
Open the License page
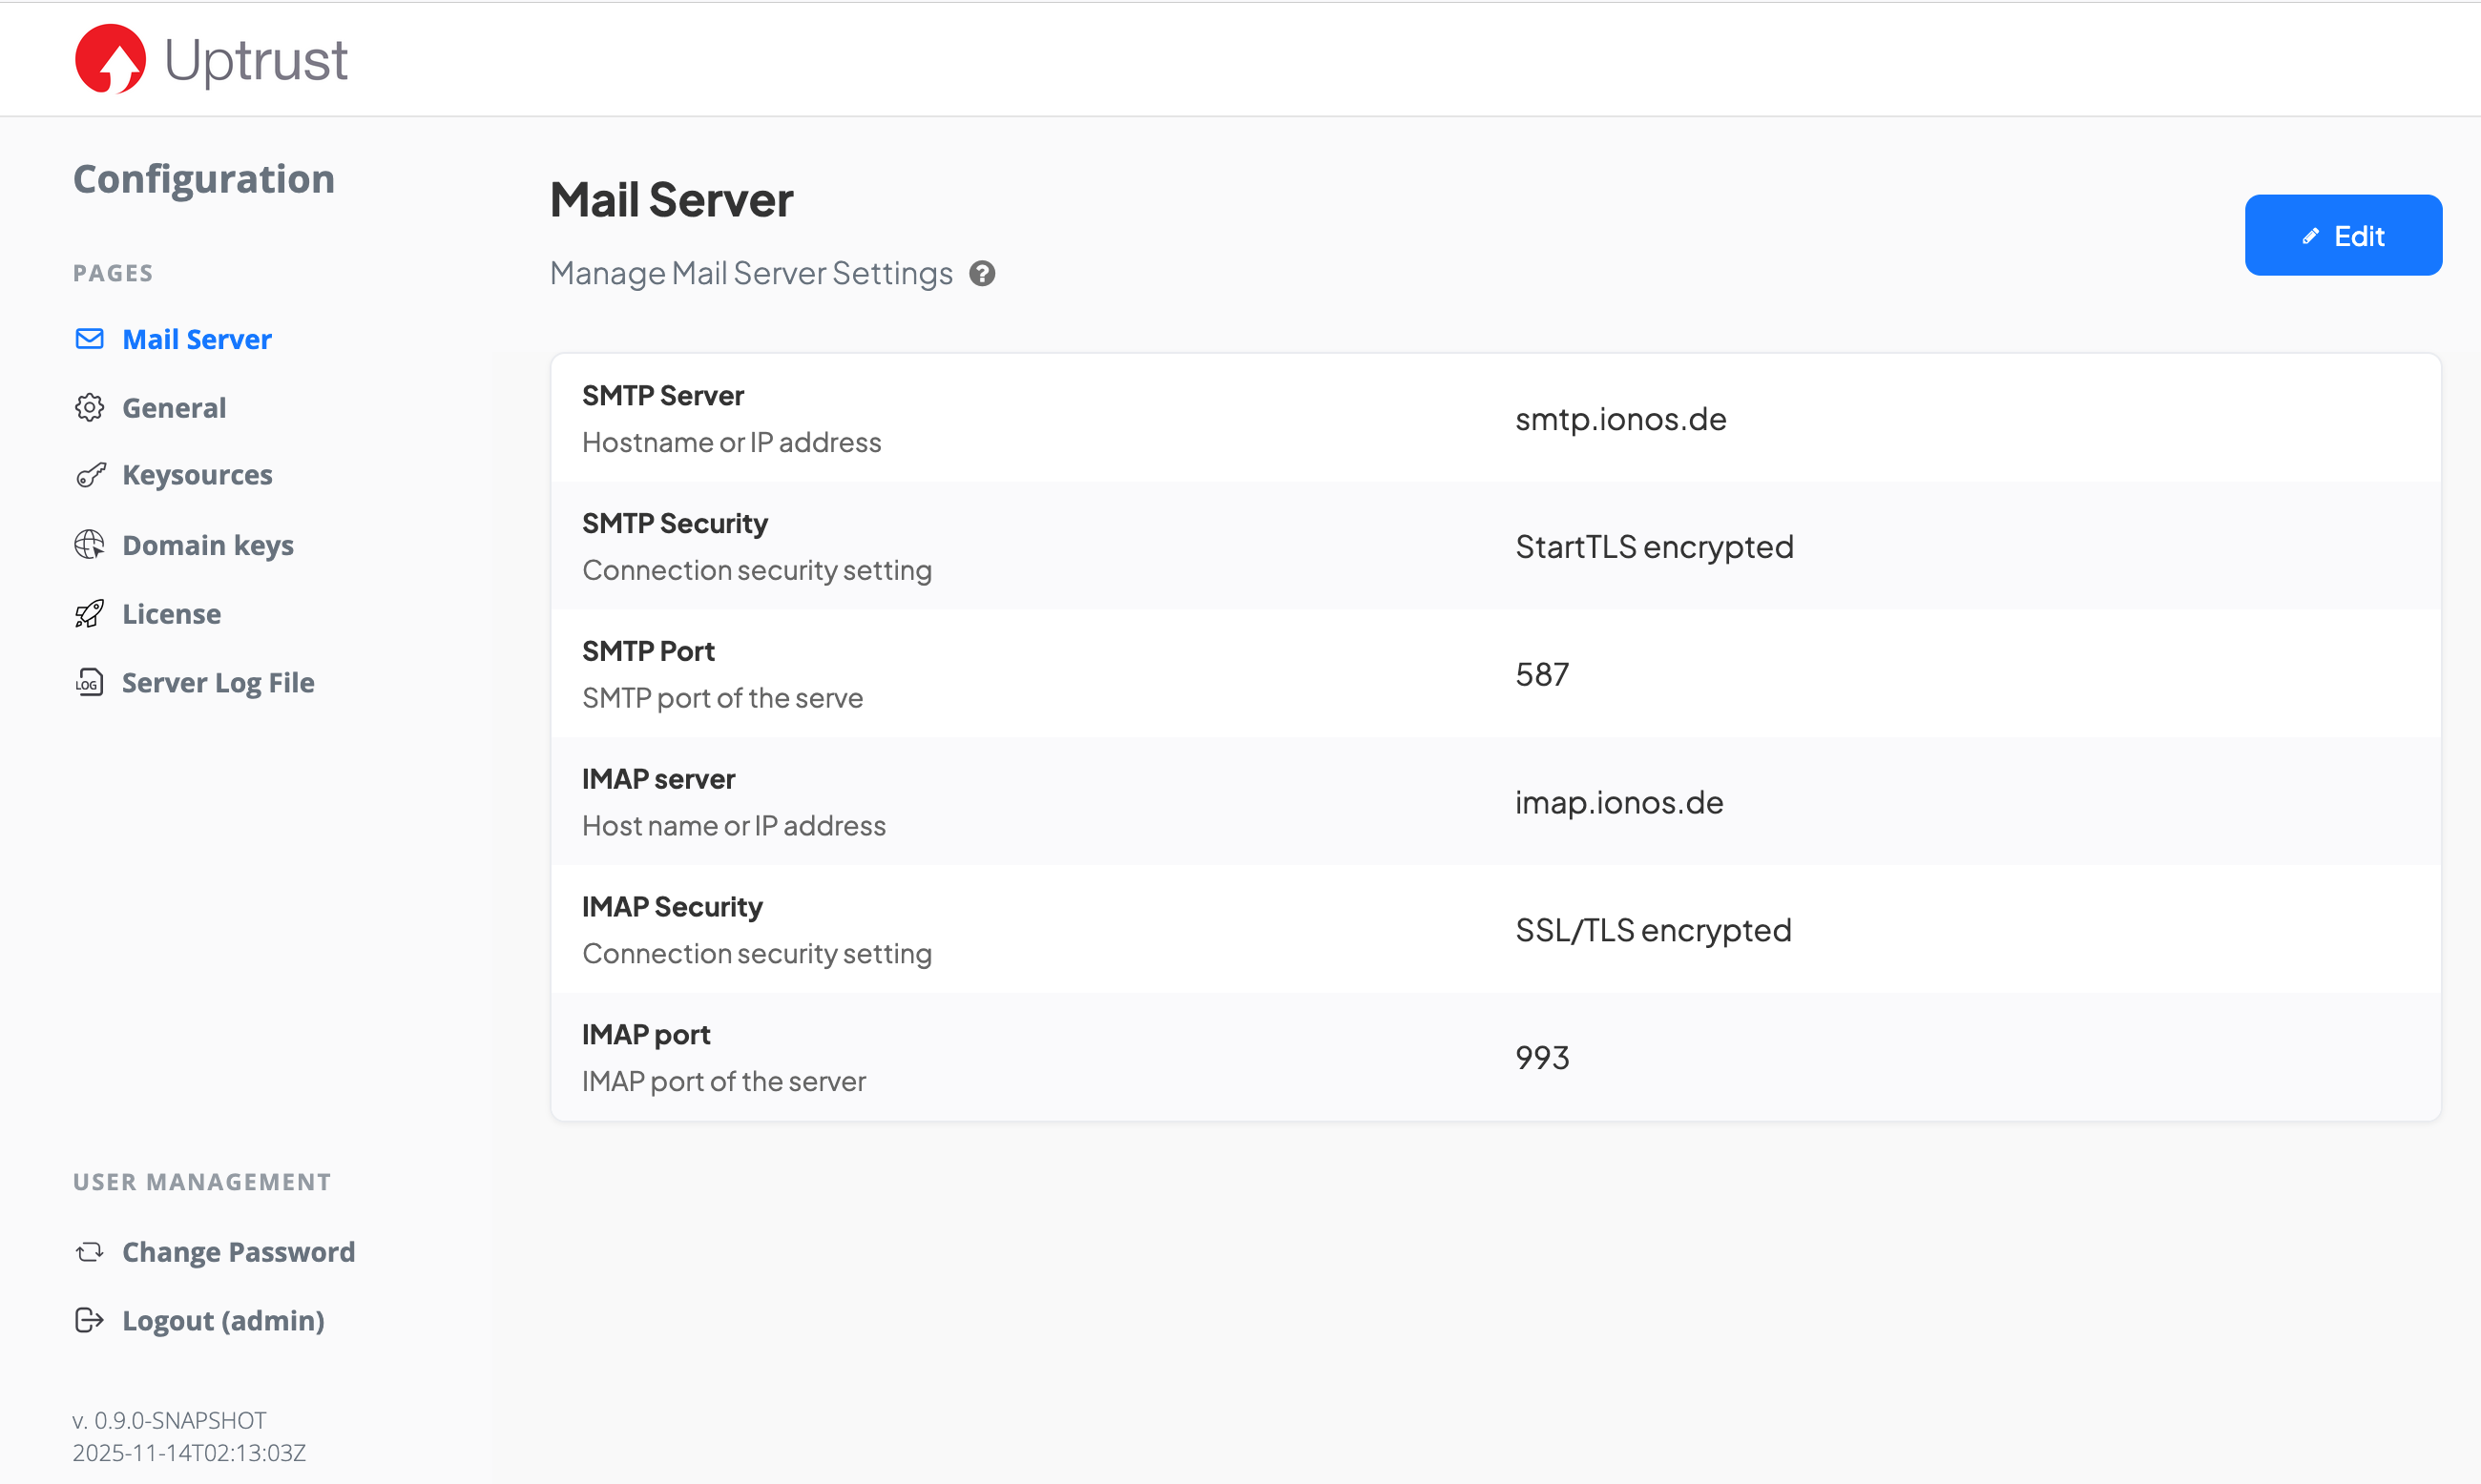[171, 614]
